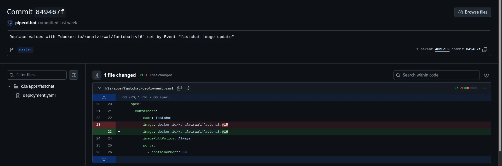Open pipecd-bot author profile link

[26, 23]
